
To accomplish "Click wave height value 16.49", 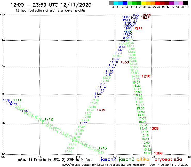I will point(141,115).
